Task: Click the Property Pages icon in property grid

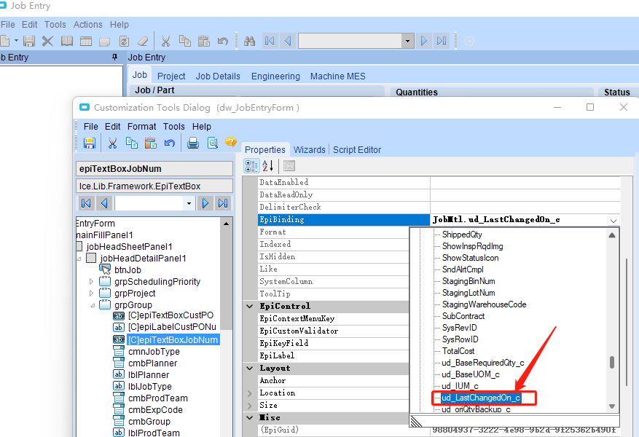Action: click(289, 166)
